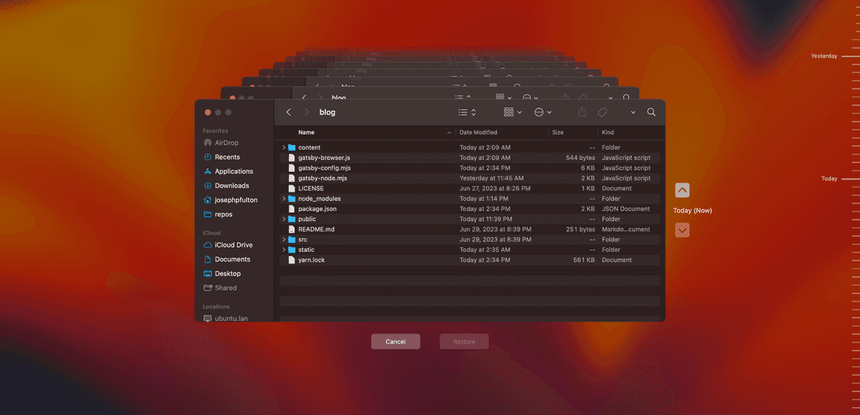Select the gatsby-config.mjs file
The image size is (860, 415).
click(x=324, y=168)
